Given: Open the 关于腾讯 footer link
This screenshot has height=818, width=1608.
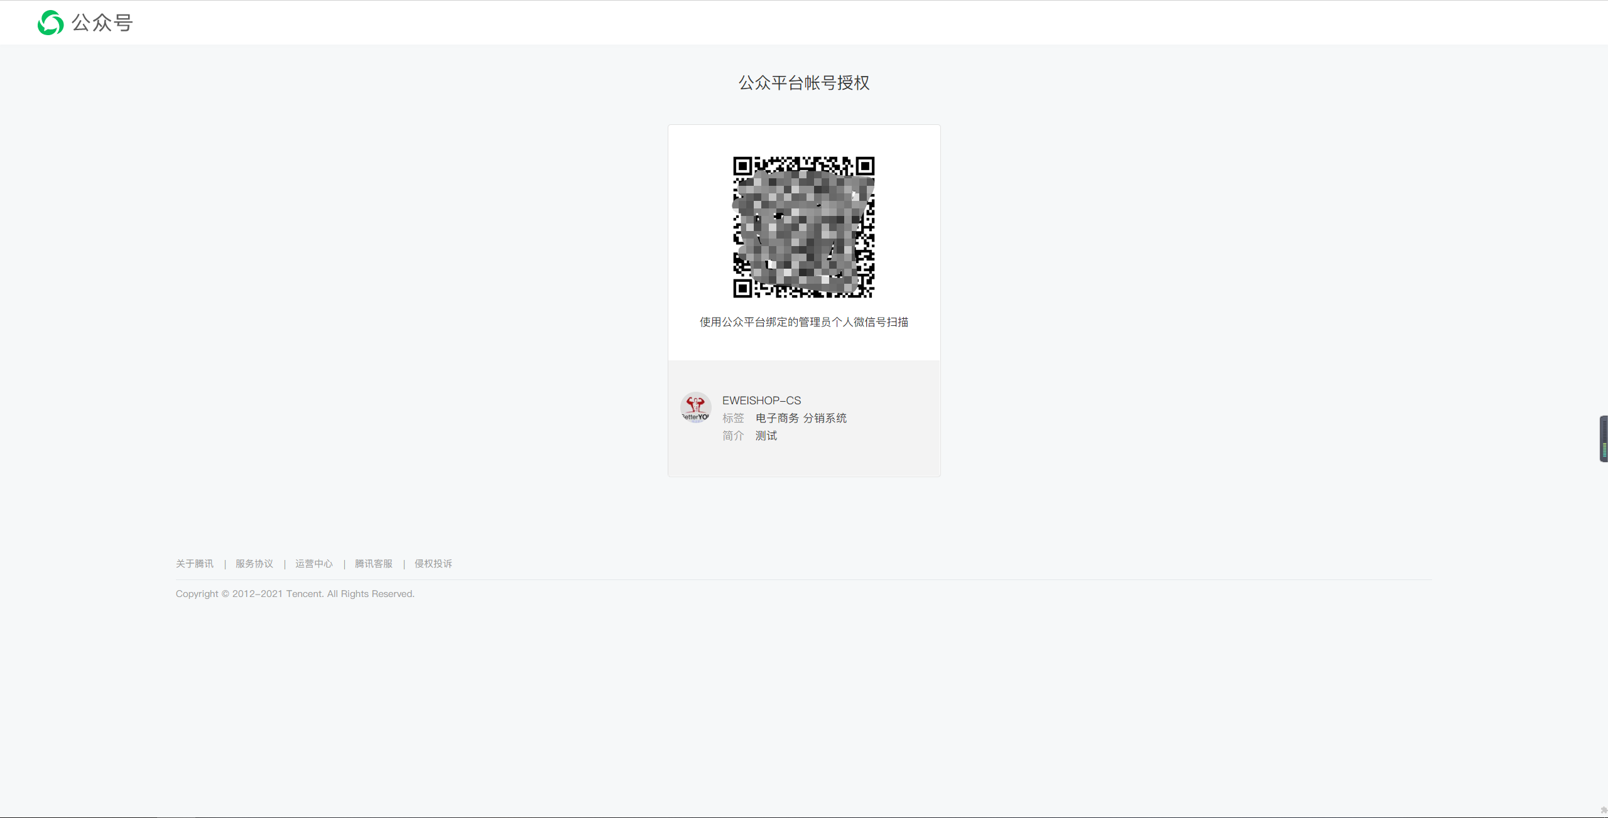Looking at the screenshot, I should point(195,564).
